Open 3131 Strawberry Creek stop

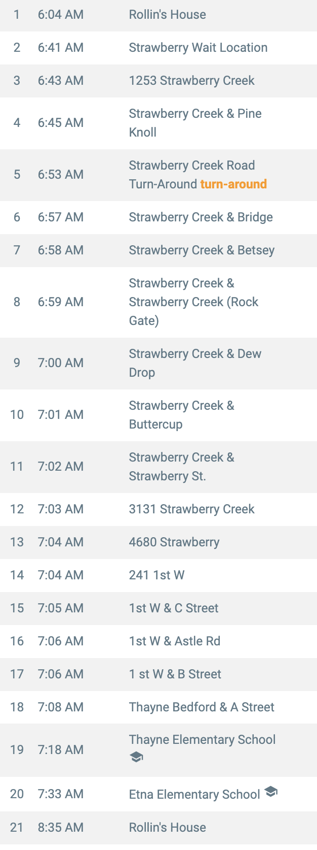pos(158,509)
